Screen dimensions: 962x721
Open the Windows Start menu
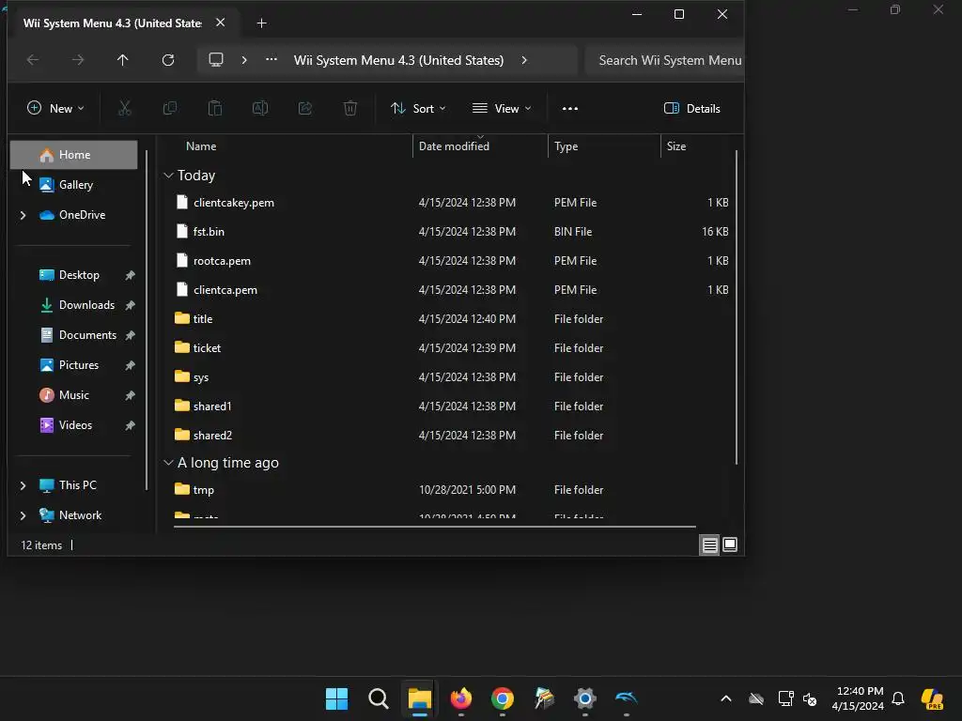pos(337,698)
